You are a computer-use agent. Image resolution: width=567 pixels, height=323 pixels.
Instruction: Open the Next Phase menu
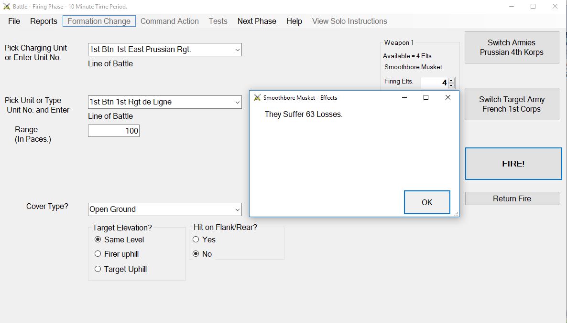(x=257, y=21)
